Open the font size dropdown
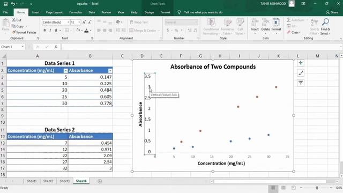The height and width of the screenshot is (193, 343). pos(79,23)
